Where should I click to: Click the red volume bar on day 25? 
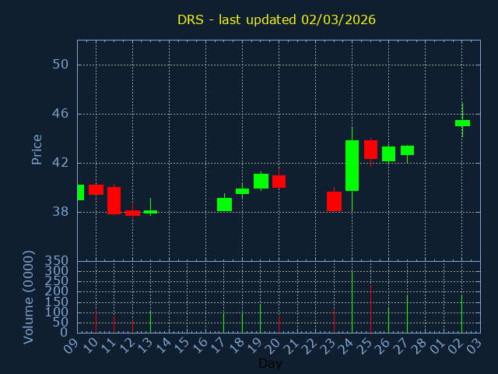coord(370,309)
